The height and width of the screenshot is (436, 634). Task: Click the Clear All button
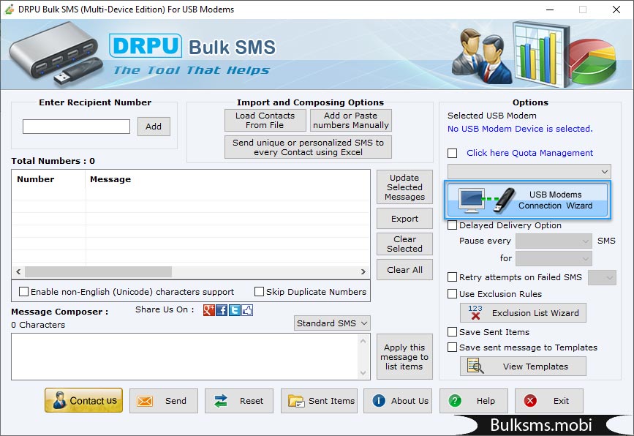click(x=404, y=270)
